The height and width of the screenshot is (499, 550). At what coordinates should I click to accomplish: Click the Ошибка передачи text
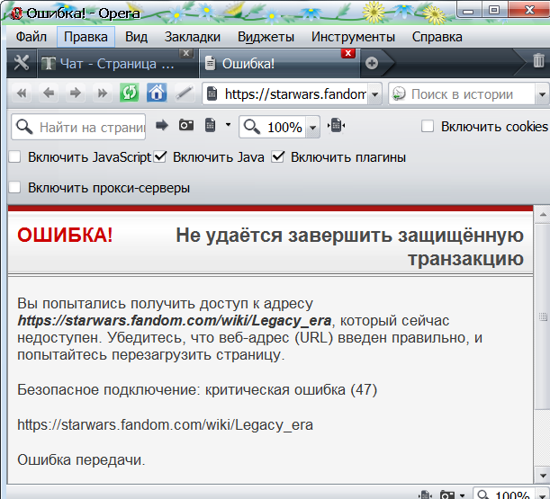[x=81, y=459]
